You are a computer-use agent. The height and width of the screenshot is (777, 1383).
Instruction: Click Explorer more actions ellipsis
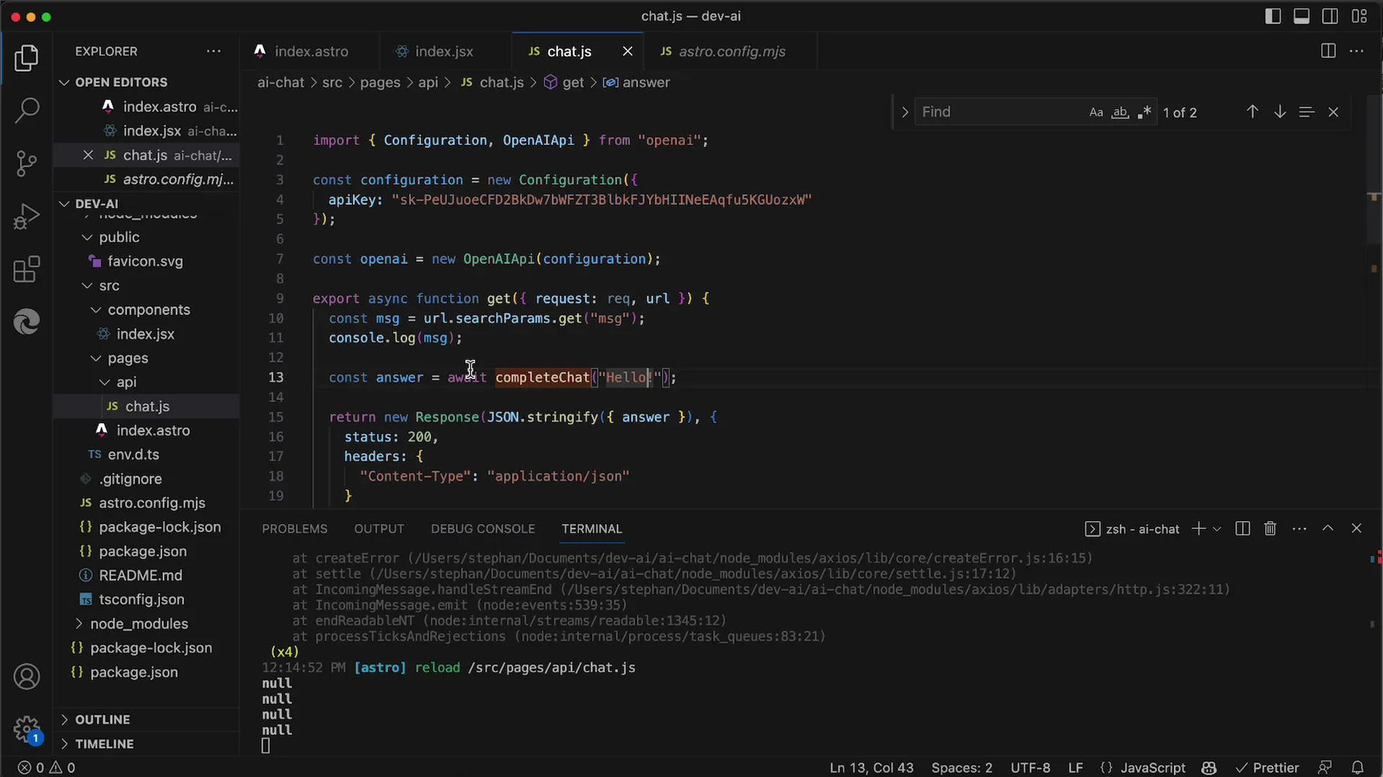tap(213, 51)
